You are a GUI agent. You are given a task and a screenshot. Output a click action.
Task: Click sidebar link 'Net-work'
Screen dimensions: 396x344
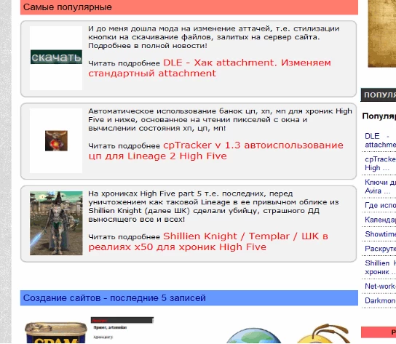point(380,287)
